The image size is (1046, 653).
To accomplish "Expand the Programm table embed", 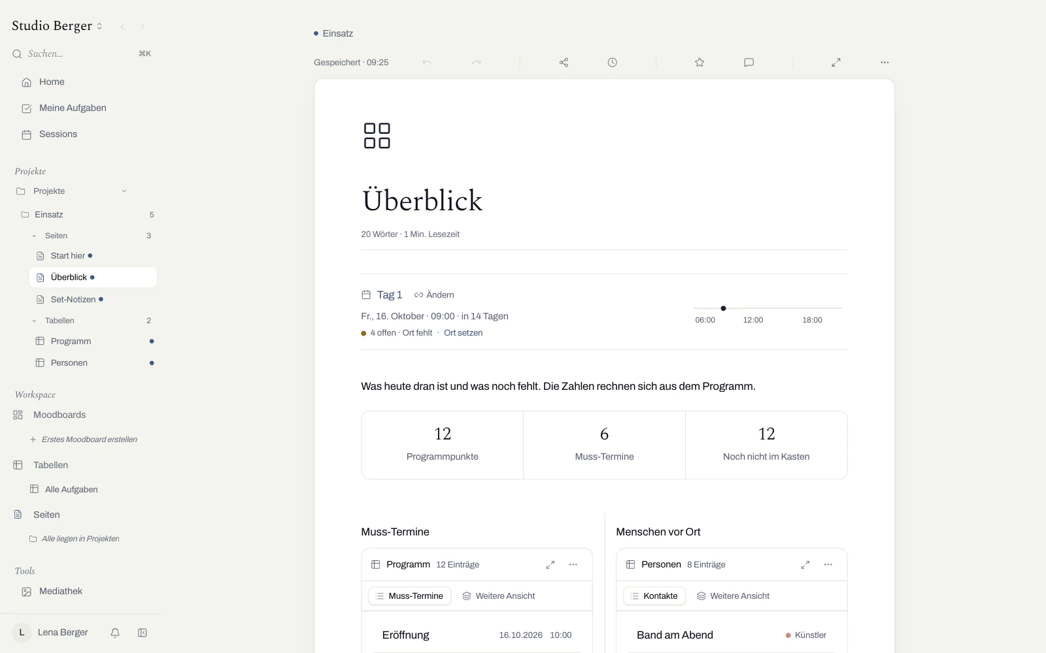I will 550,565.
